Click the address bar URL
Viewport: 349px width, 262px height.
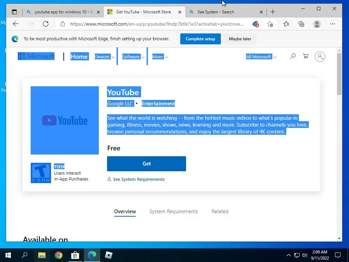pyautogui.click(x=157, y=24)
